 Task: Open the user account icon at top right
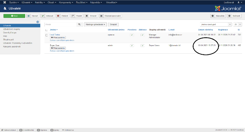239,2
